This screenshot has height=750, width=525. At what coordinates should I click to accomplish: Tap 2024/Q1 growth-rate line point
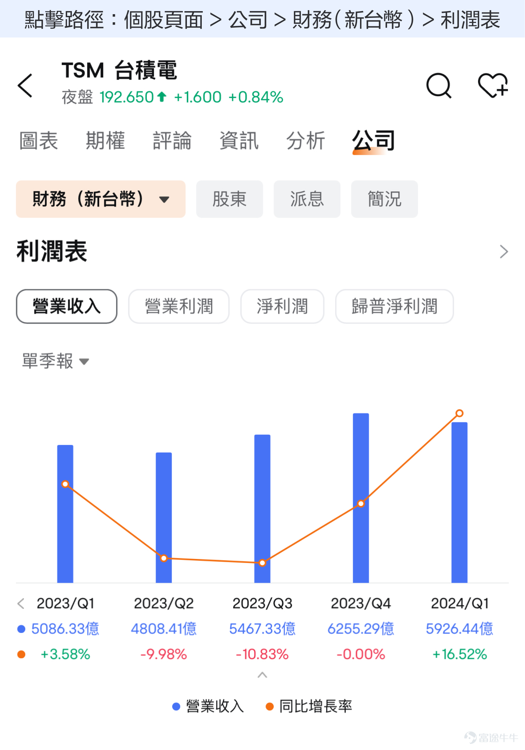[x=459, y=413]
